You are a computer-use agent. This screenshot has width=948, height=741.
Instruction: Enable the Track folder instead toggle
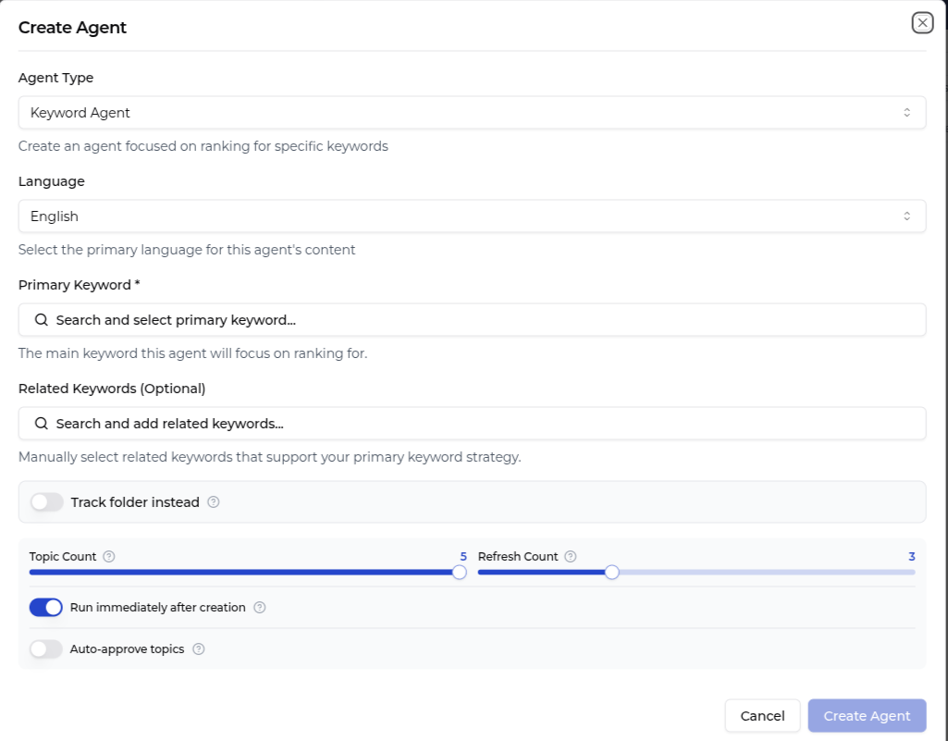47,502
